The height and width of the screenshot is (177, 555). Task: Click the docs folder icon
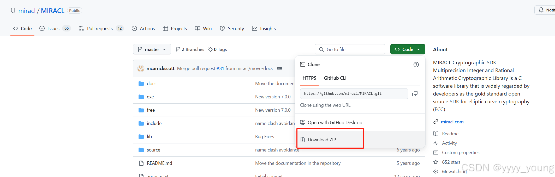[x=141, y=83]
